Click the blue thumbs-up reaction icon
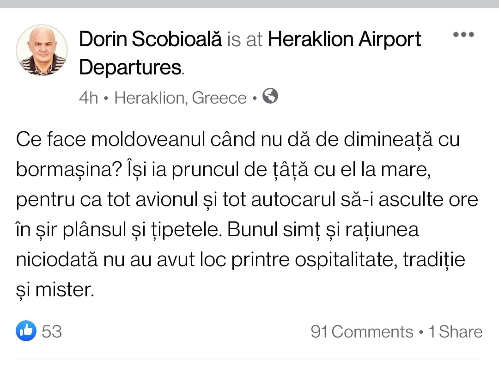This screenshot has height=374, width=499. (26, 331)
